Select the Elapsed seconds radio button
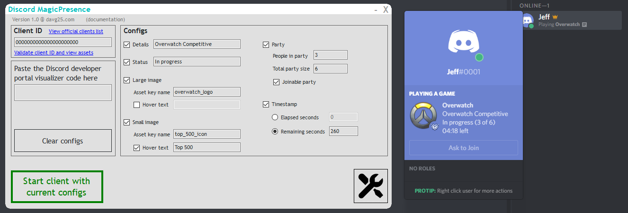628x213 pixels. 275,117
